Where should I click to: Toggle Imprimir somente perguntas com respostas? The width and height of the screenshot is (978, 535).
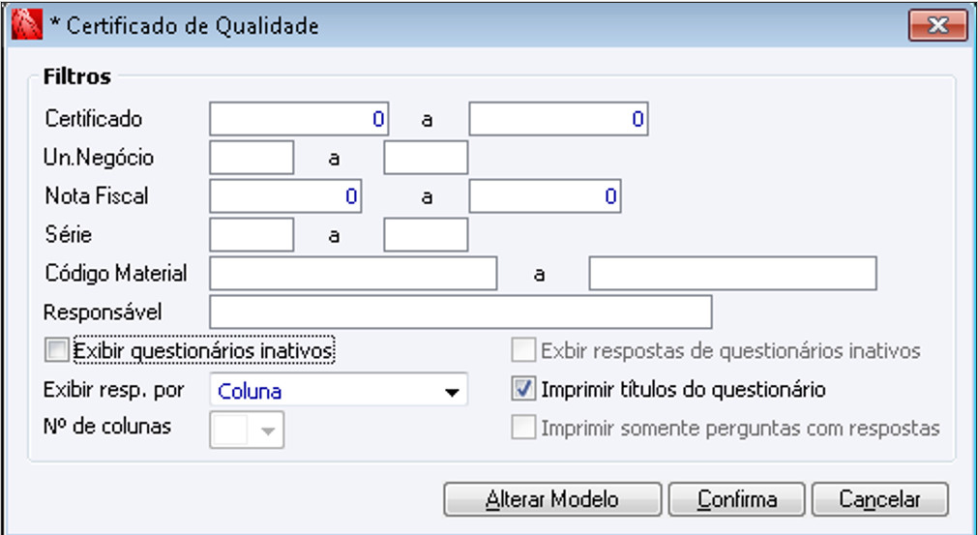point(523,428)
